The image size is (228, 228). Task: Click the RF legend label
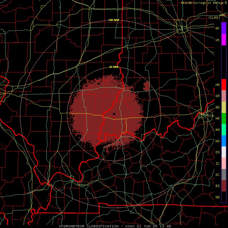click(217, 28)
